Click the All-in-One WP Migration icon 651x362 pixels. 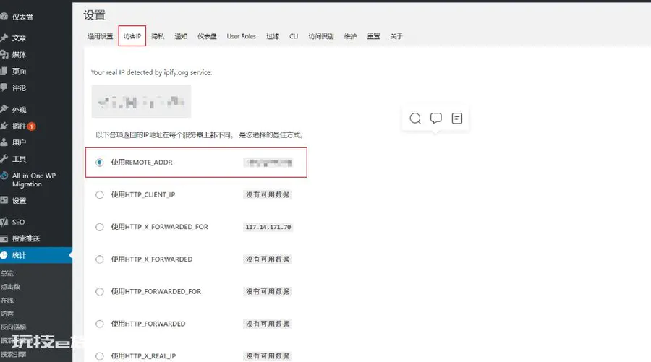[x=4, y=176]
